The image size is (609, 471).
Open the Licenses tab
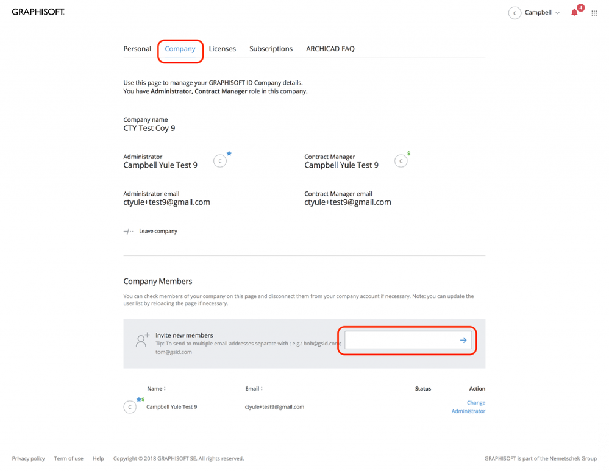click(x=222, y=49)
